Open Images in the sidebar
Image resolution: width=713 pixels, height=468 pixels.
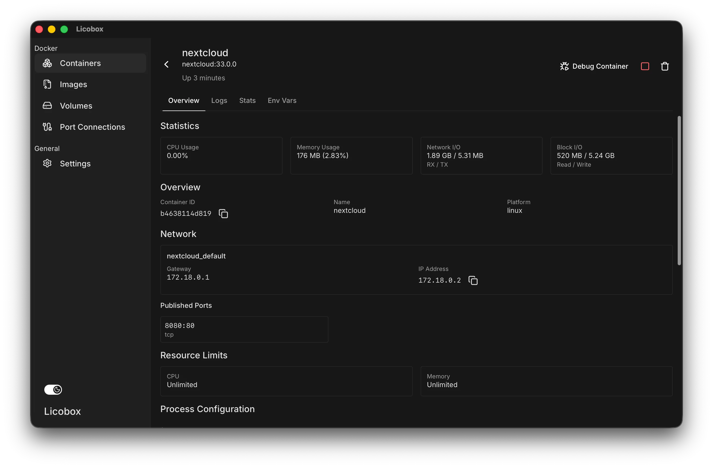(90, 84)
